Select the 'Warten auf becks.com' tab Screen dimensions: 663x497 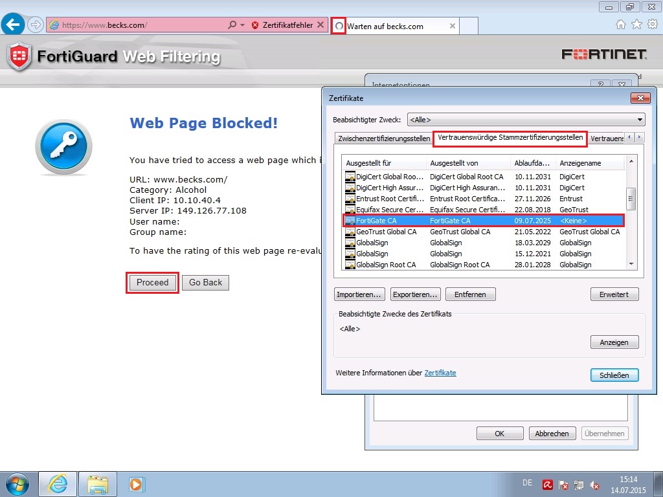(394, 26)
